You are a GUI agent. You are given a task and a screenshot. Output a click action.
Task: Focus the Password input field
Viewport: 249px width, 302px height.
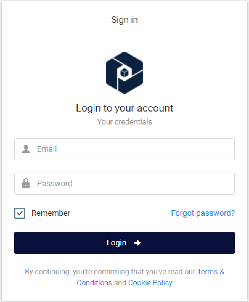click(133, 184)
